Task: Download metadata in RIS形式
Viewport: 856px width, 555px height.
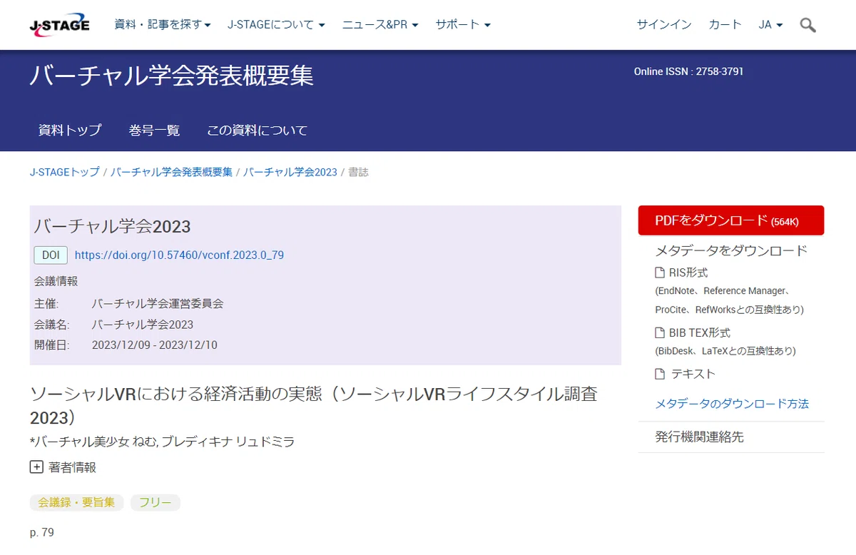Action: click(x=688, y=273)
